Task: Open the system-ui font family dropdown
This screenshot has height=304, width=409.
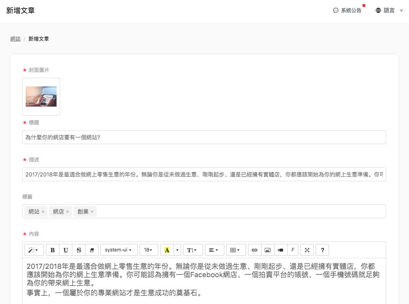Action: pyautogui.click(x=119, y=250)
